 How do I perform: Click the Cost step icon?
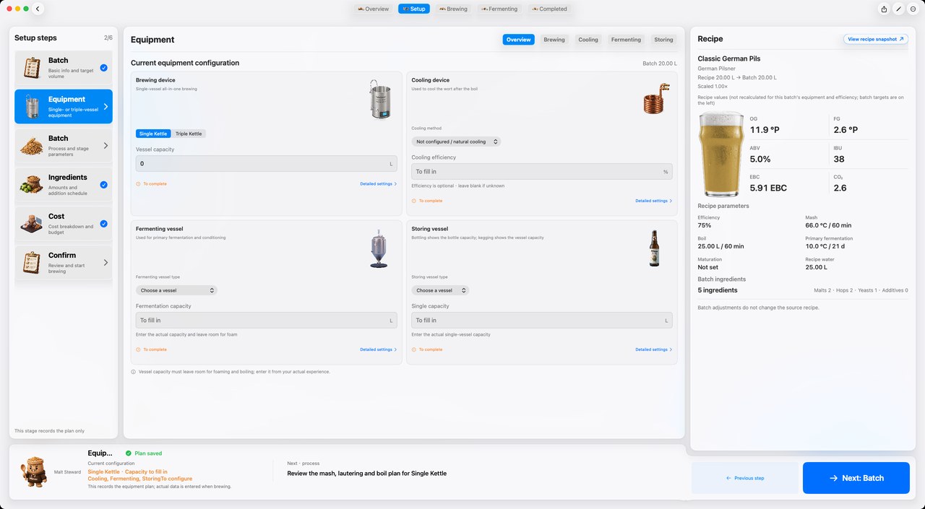pos(32,224)
